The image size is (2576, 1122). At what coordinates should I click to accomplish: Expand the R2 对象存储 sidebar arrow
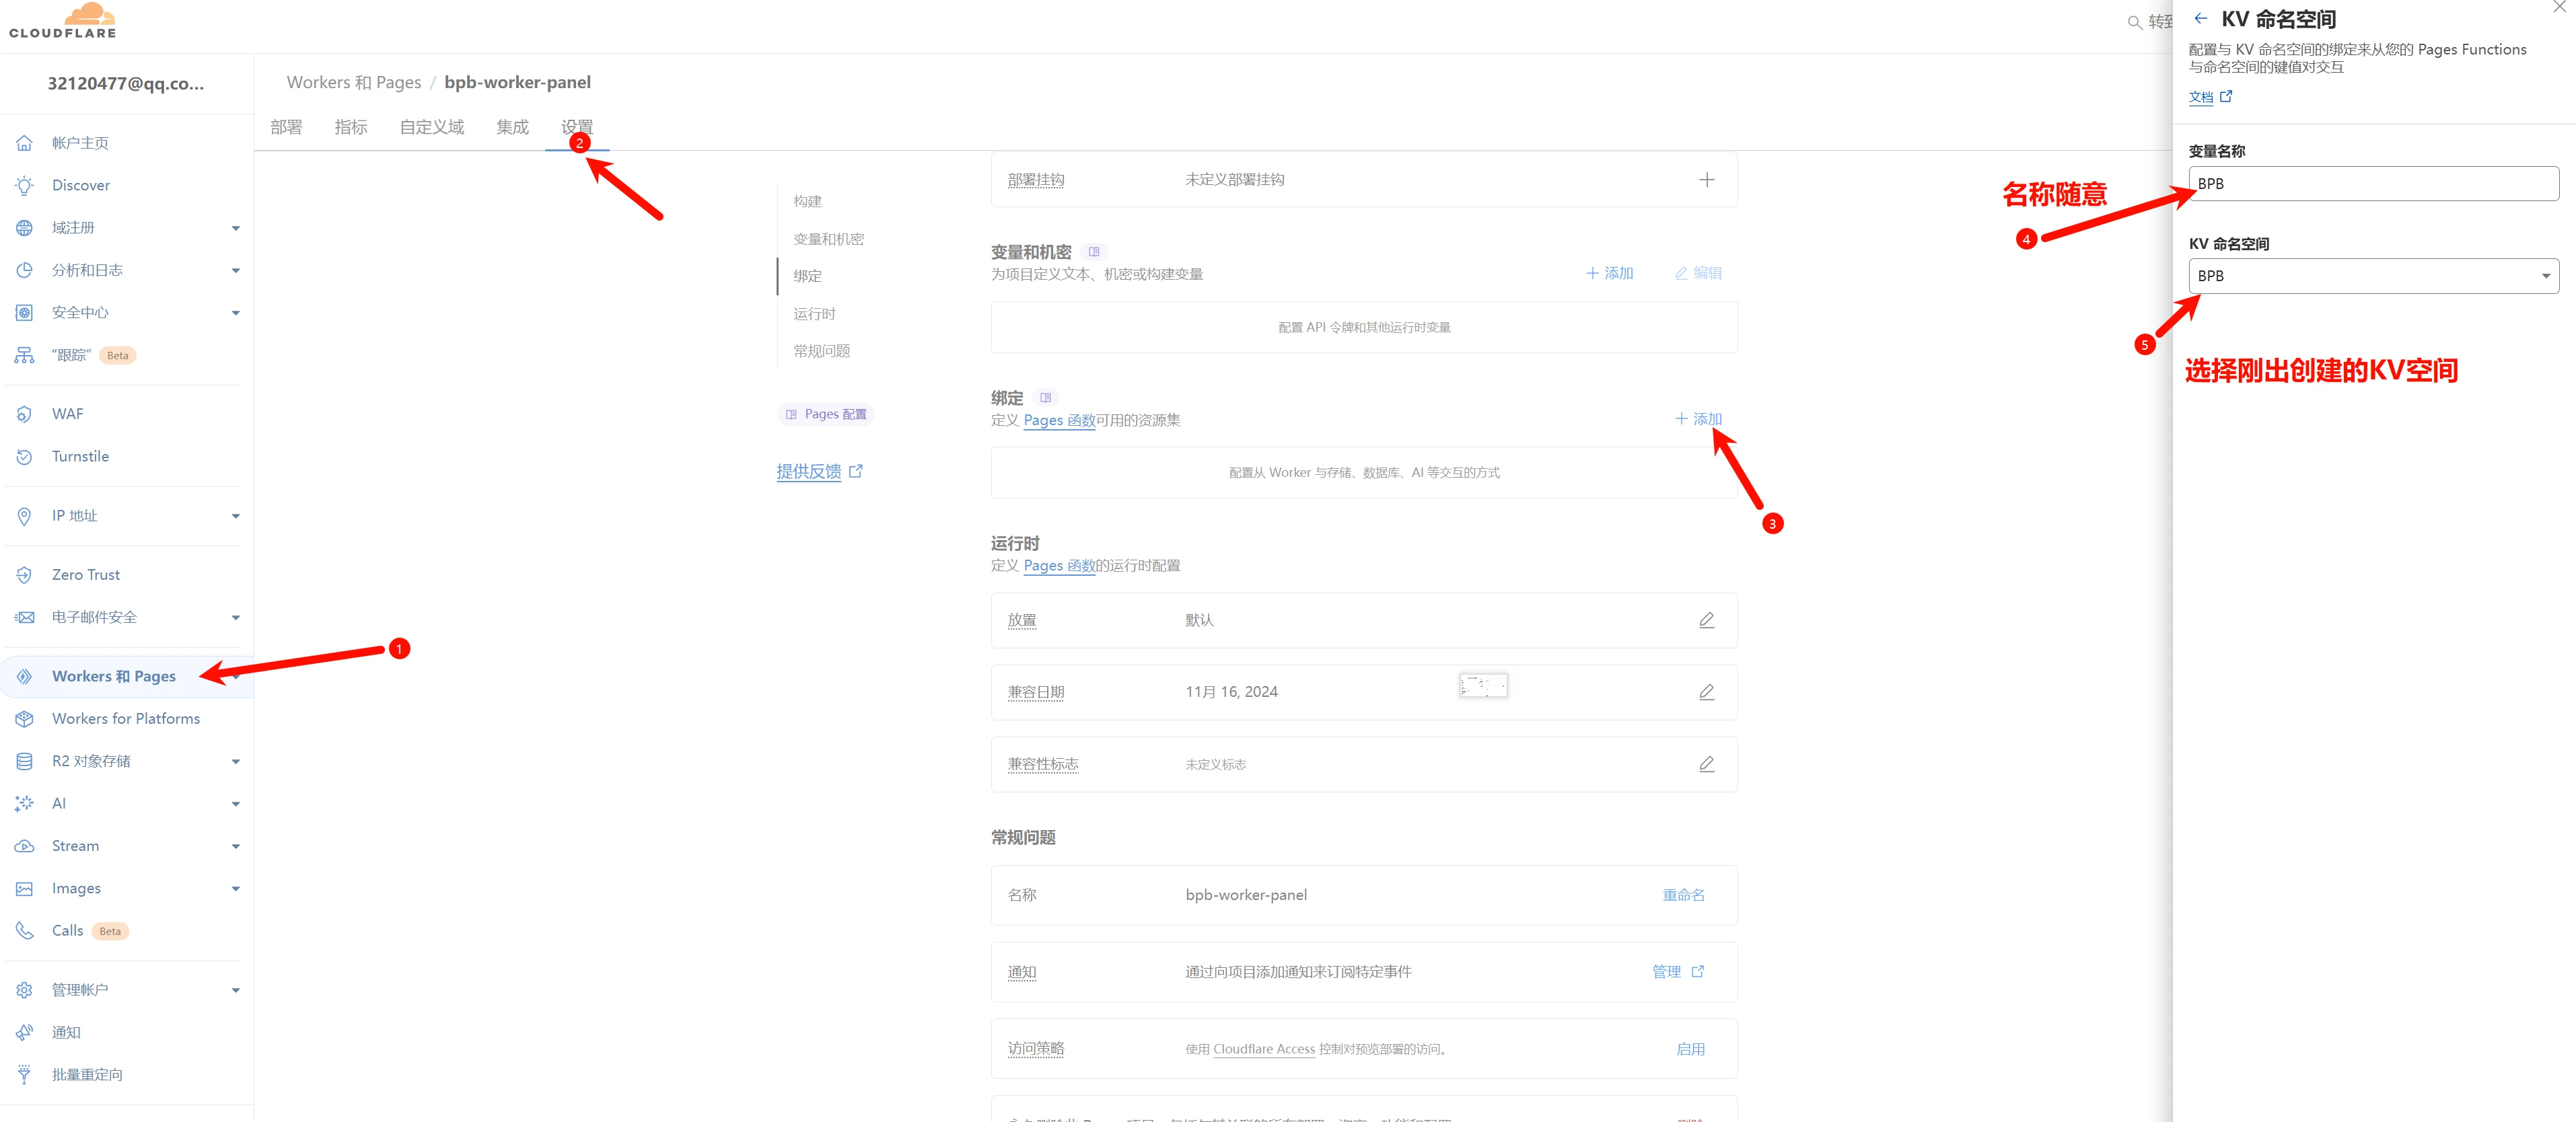point(236,762)
